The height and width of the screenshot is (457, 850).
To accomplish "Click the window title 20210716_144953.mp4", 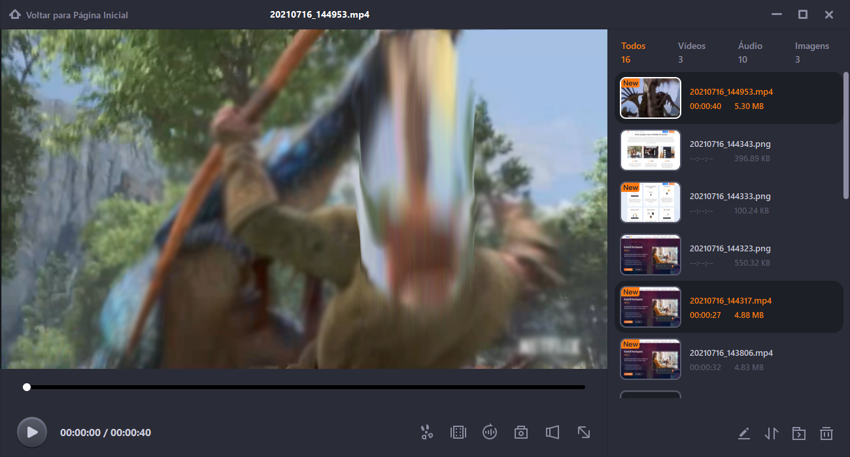I will tap(320, 14).
